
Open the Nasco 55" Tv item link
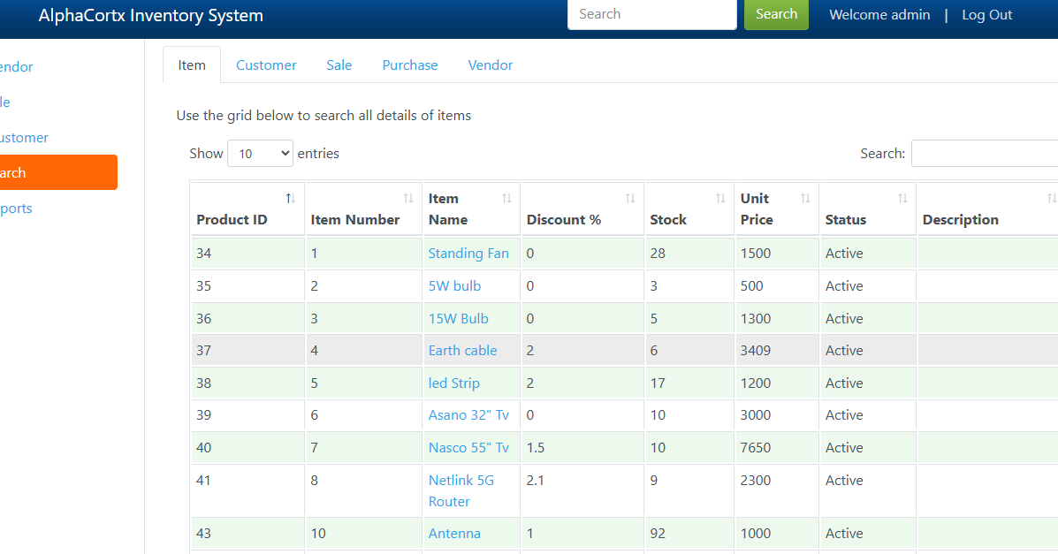point(468,447)
